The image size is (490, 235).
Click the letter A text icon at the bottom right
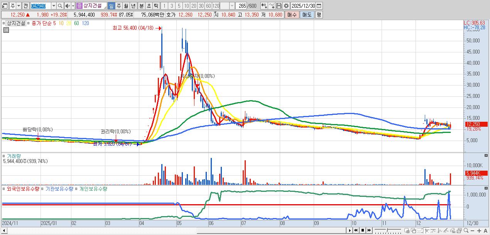coord(486,230)
